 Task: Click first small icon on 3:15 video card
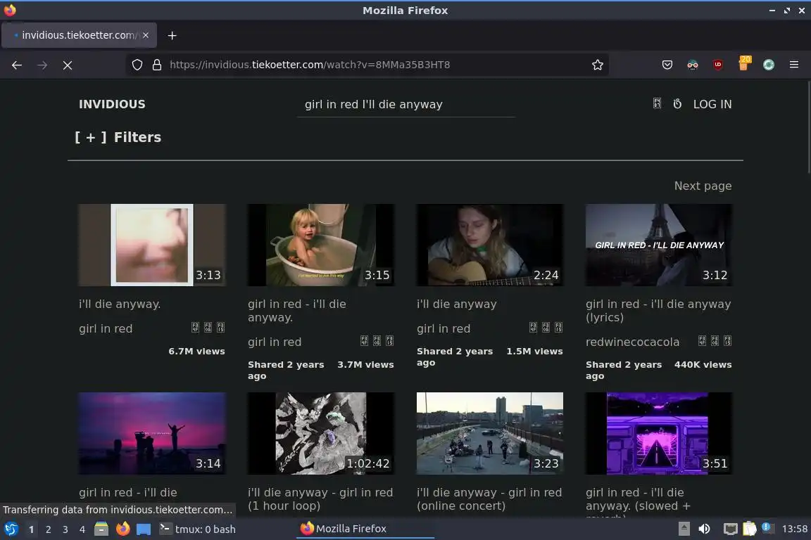(364, 340)
